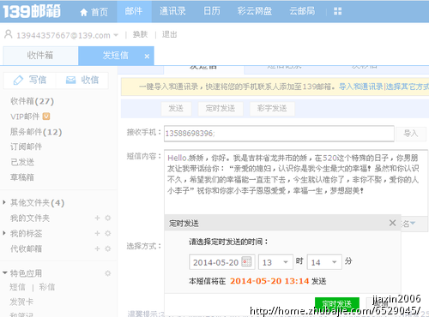This screenshot has width=429, height=317.
Task: Add an account via 代收邮箱 plus icon
Action: tap(97, 248)
